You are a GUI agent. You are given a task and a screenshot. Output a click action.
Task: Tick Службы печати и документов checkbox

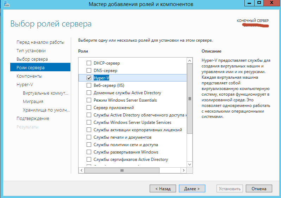[89, 137]
